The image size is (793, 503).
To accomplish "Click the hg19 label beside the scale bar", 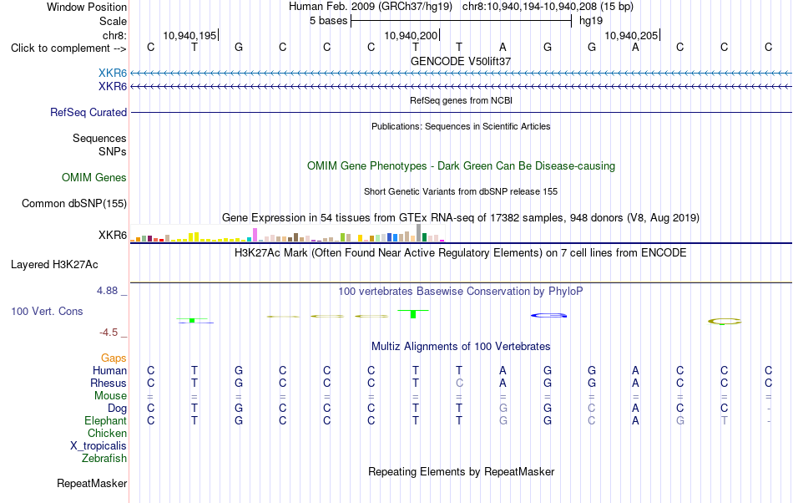I will [591, 21].
